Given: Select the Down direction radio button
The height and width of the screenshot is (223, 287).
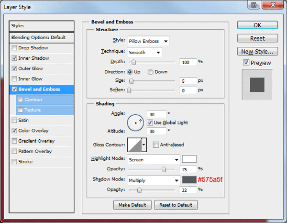Looking at the screenshot, I should [x=151, y=72].
